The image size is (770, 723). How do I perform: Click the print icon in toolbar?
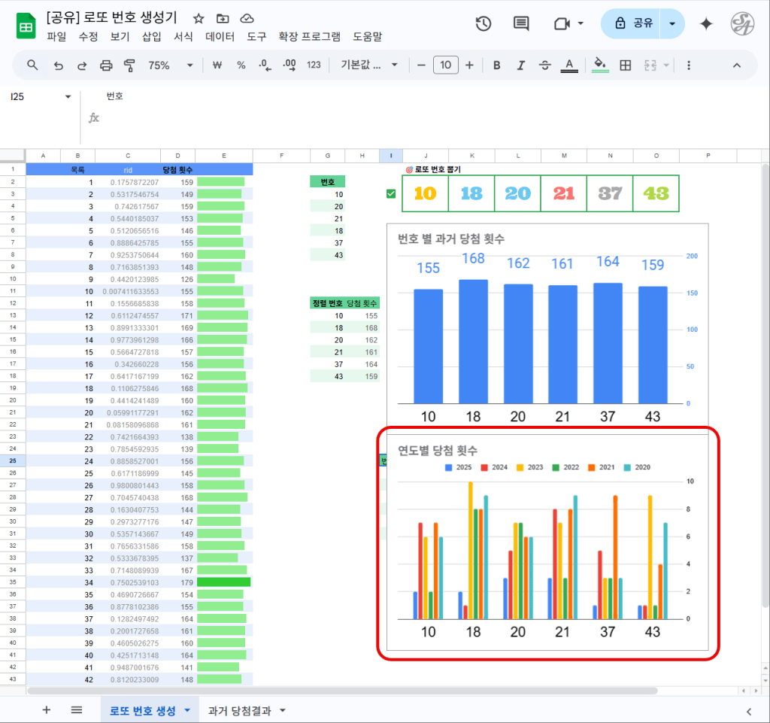pyautogui.click(x=106, y=65)
